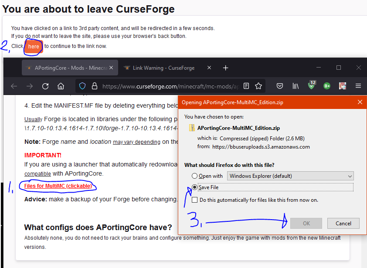Click the curseforge.com address bar
This screenshot has height=268, width=367.
170,86
